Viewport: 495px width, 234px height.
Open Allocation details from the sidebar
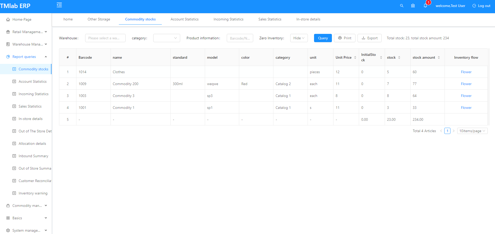coord(32,144)
